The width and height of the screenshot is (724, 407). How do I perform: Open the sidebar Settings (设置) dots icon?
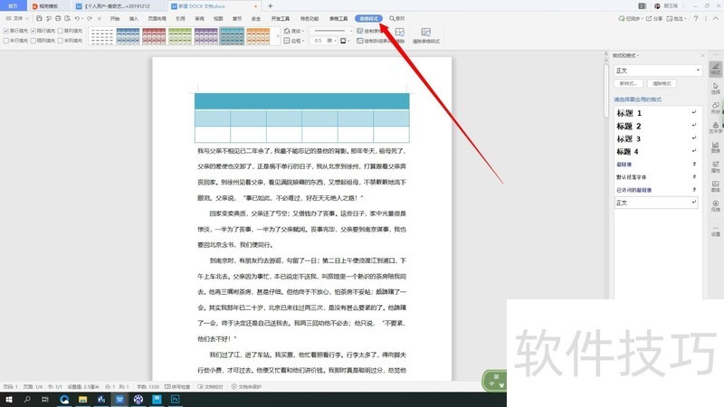(x=716, y=231)
